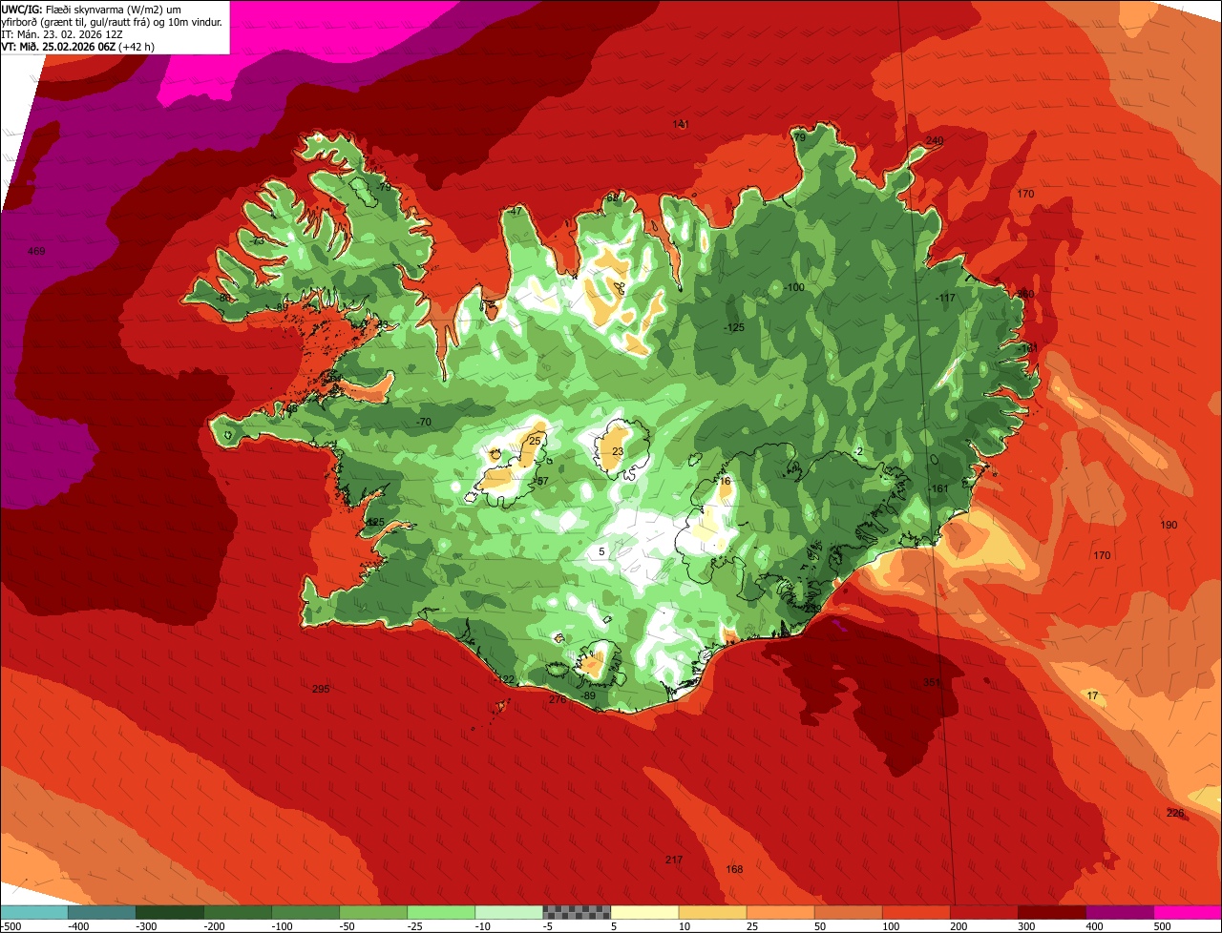
Task: Click the '141' value north of Iceland
Action: pyautogui.click(x=681, y=125)
